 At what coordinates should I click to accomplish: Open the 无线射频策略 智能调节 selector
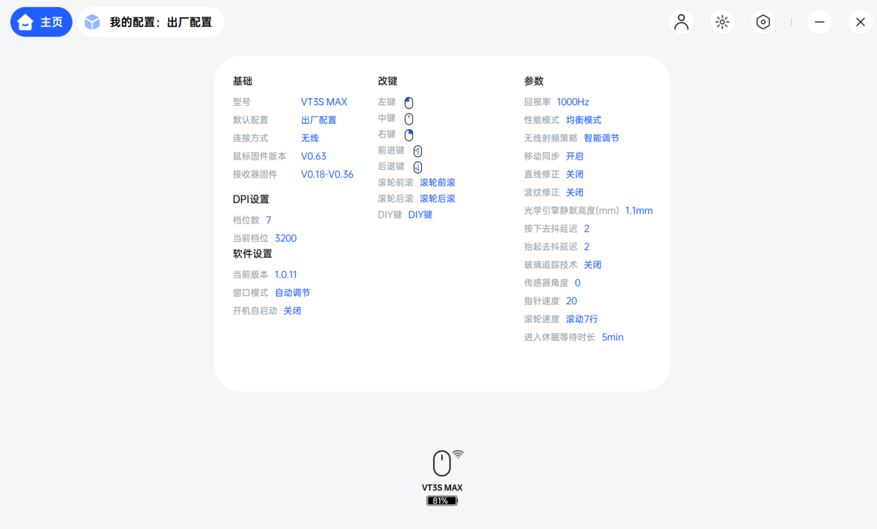pyautogui.click(x=600, y=138)
